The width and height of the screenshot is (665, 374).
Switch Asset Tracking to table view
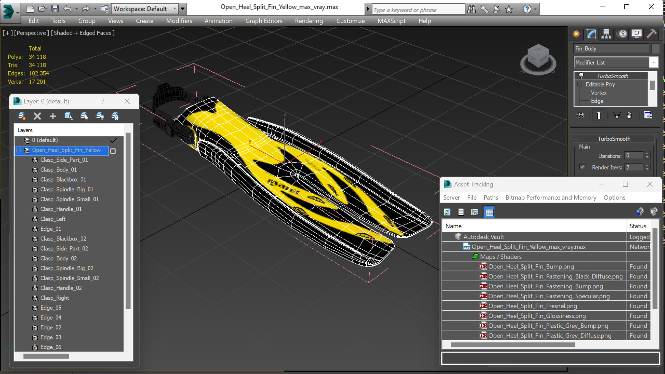click(489, 212)
